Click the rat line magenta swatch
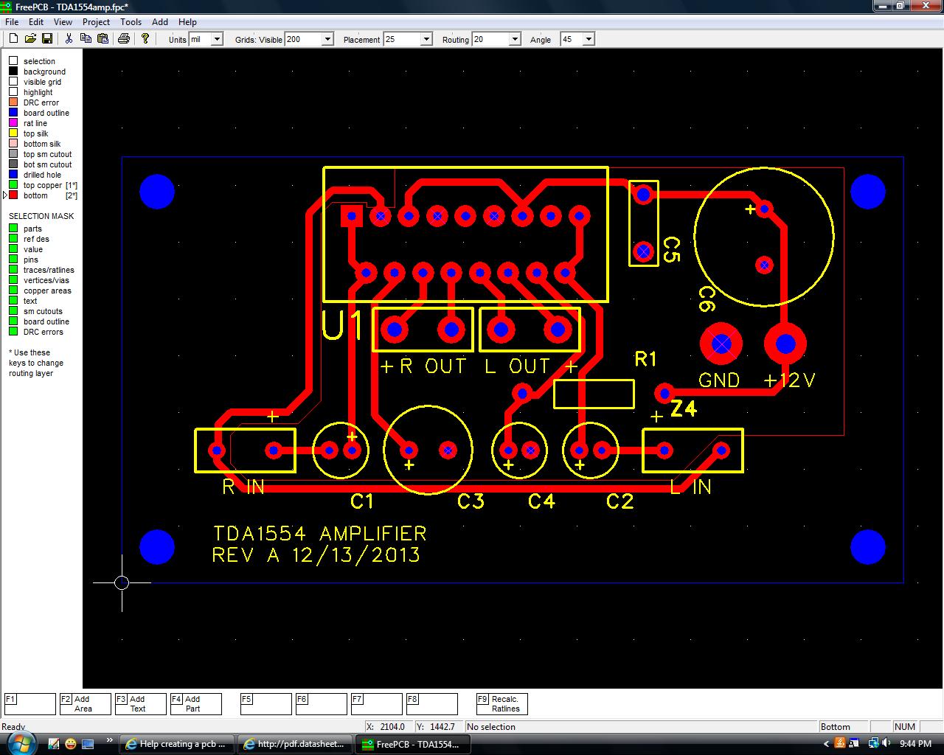 pos(13,123)
